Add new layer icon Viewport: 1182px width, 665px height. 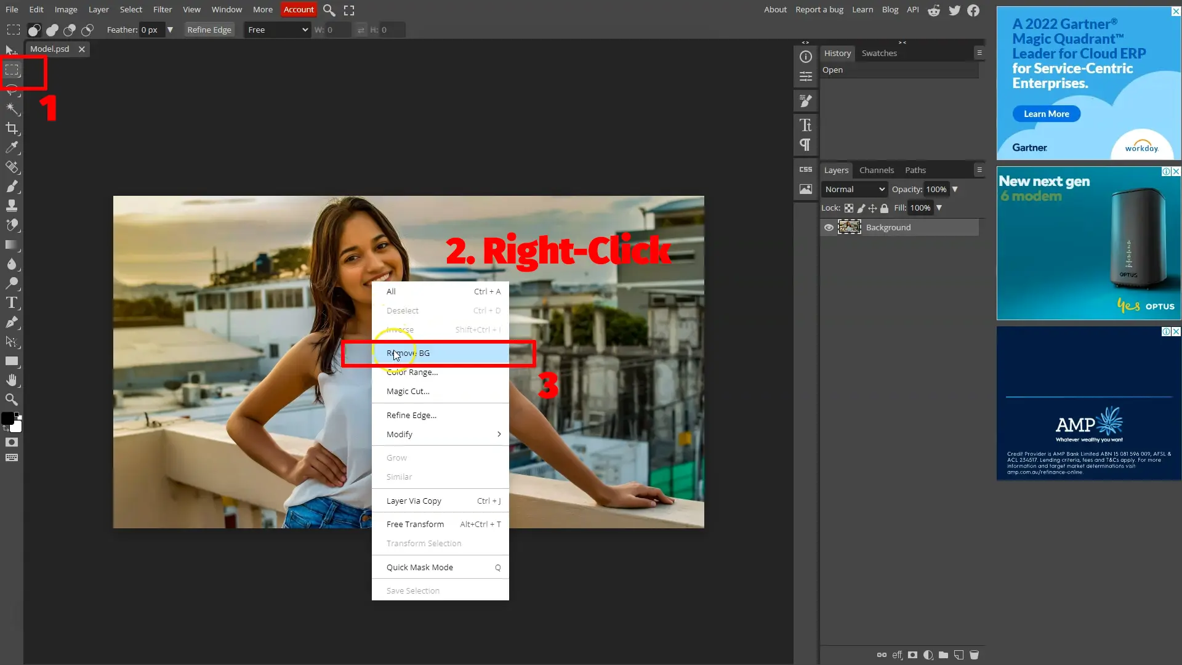959,655
